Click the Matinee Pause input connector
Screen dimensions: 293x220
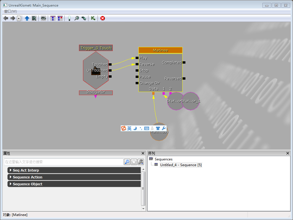coord(137,77)
